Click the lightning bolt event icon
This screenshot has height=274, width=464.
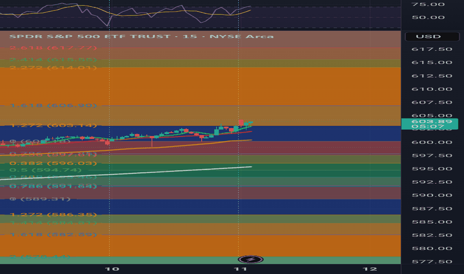[250, 260]
